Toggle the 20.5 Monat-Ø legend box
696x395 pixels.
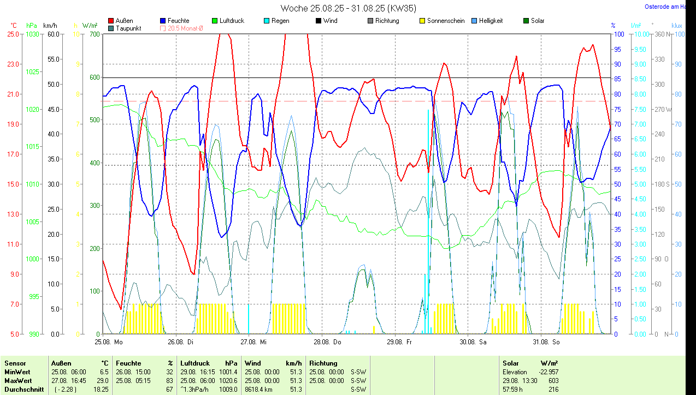pyautogui.click(x=163, y=28)
